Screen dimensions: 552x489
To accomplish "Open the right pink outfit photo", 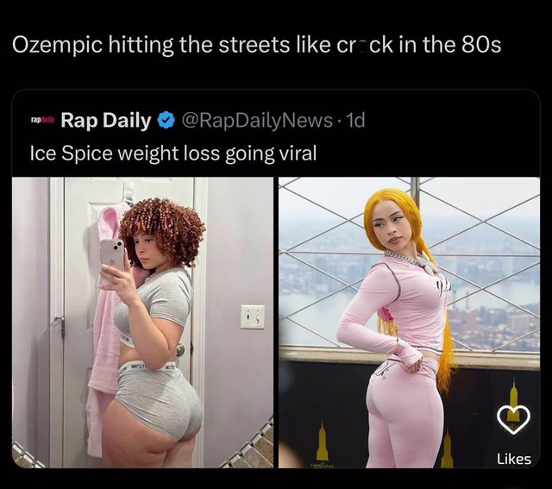I will click(x=409, y=323).
